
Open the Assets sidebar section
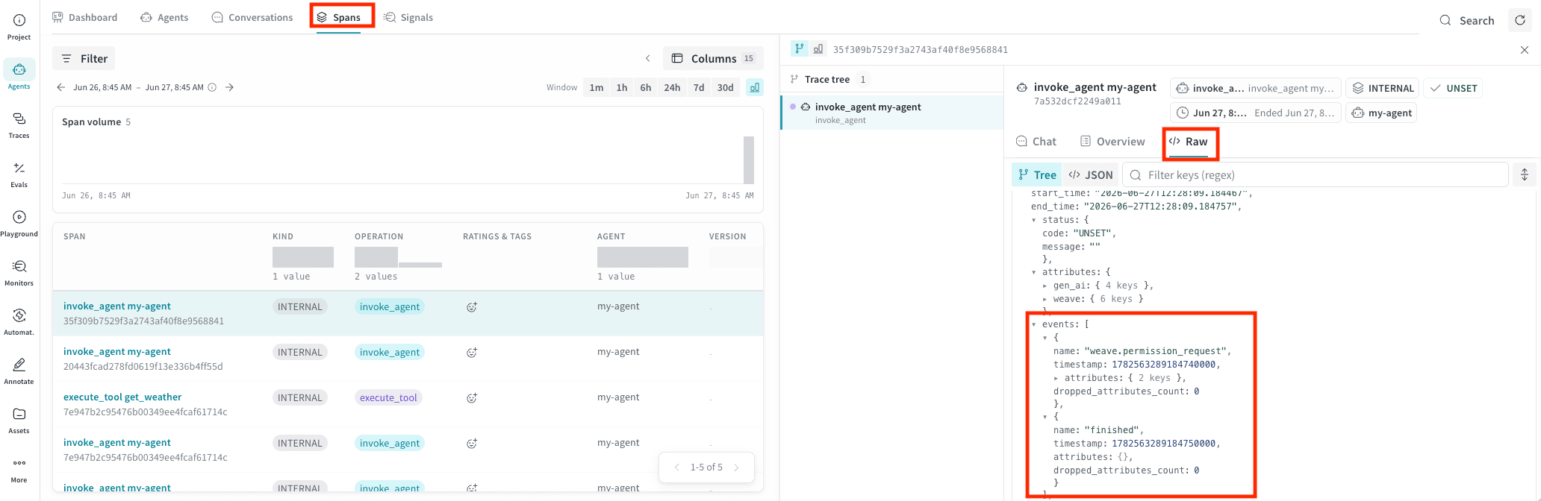tap(19, 420)
